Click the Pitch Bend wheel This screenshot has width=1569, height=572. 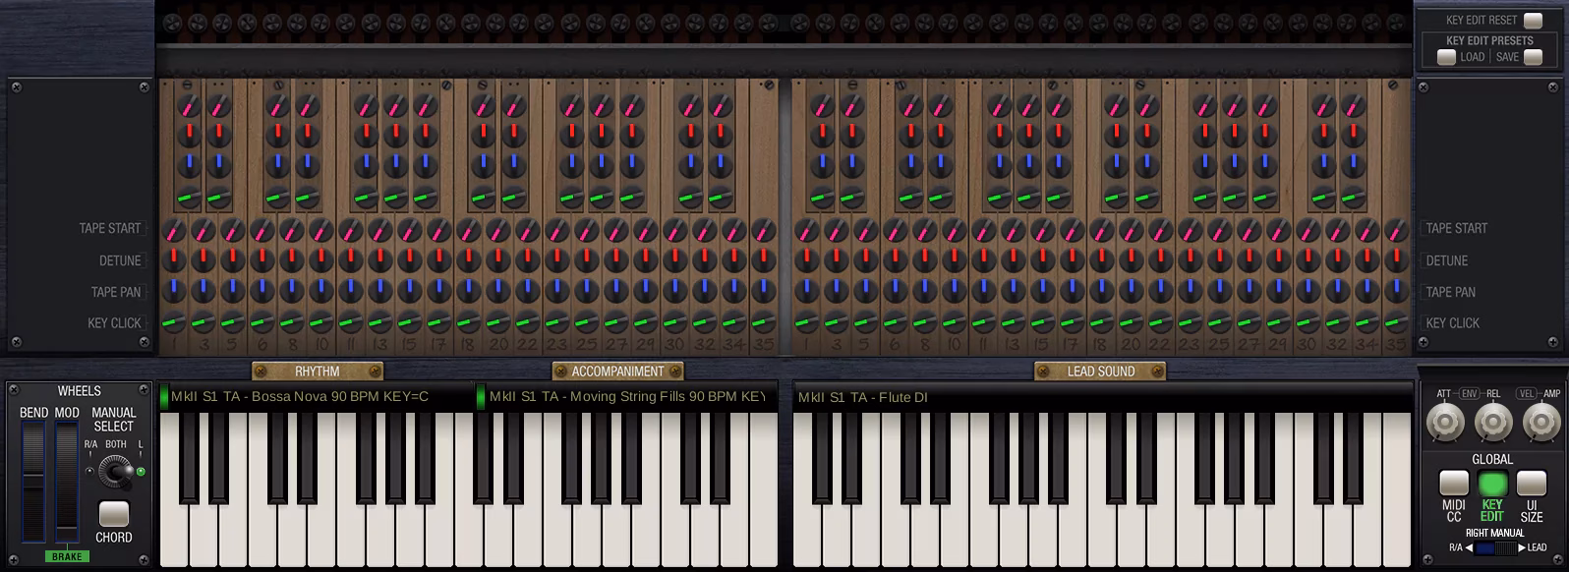[x=33, y=482]
